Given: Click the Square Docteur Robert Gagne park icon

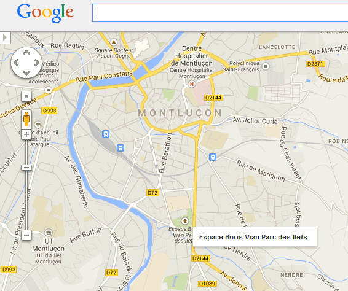Looking at the screenshot, I should click(114, 42).
